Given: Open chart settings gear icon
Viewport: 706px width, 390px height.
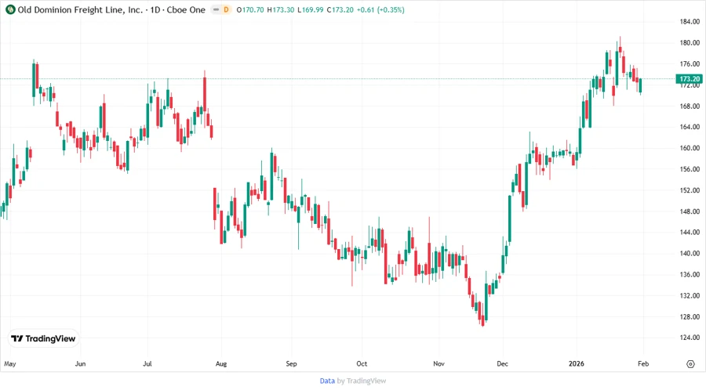Looking at the screenshot, I should tap(690, 364).
